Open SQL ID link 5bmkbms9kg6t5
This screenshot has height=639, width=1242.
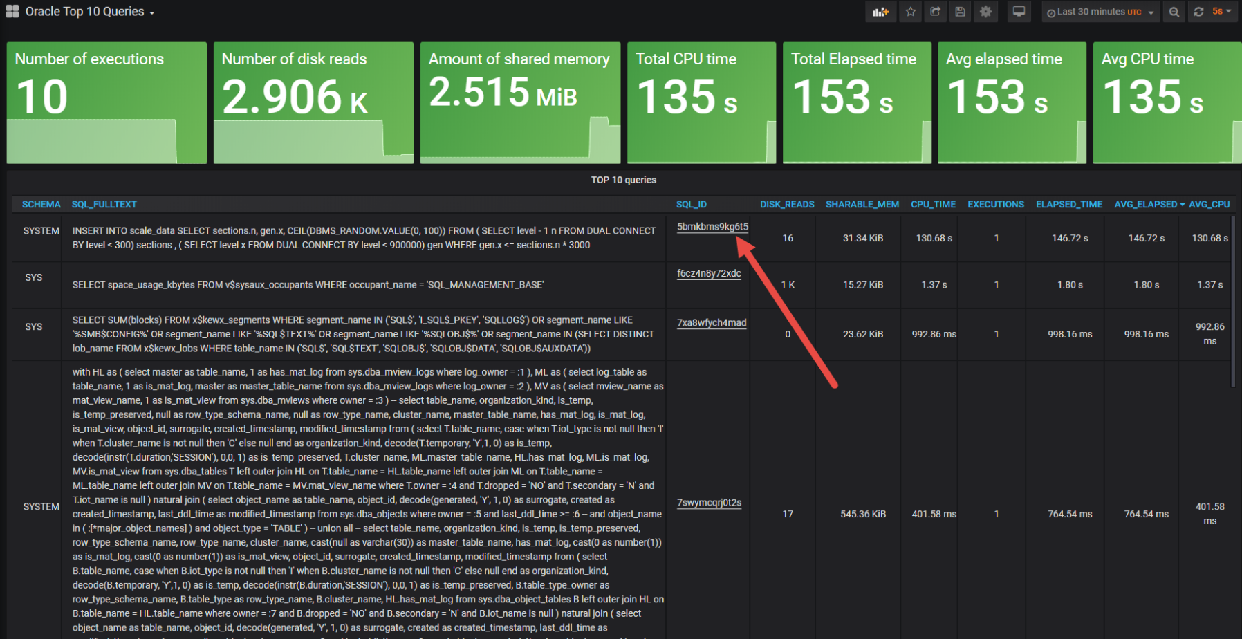click(712, 227)
